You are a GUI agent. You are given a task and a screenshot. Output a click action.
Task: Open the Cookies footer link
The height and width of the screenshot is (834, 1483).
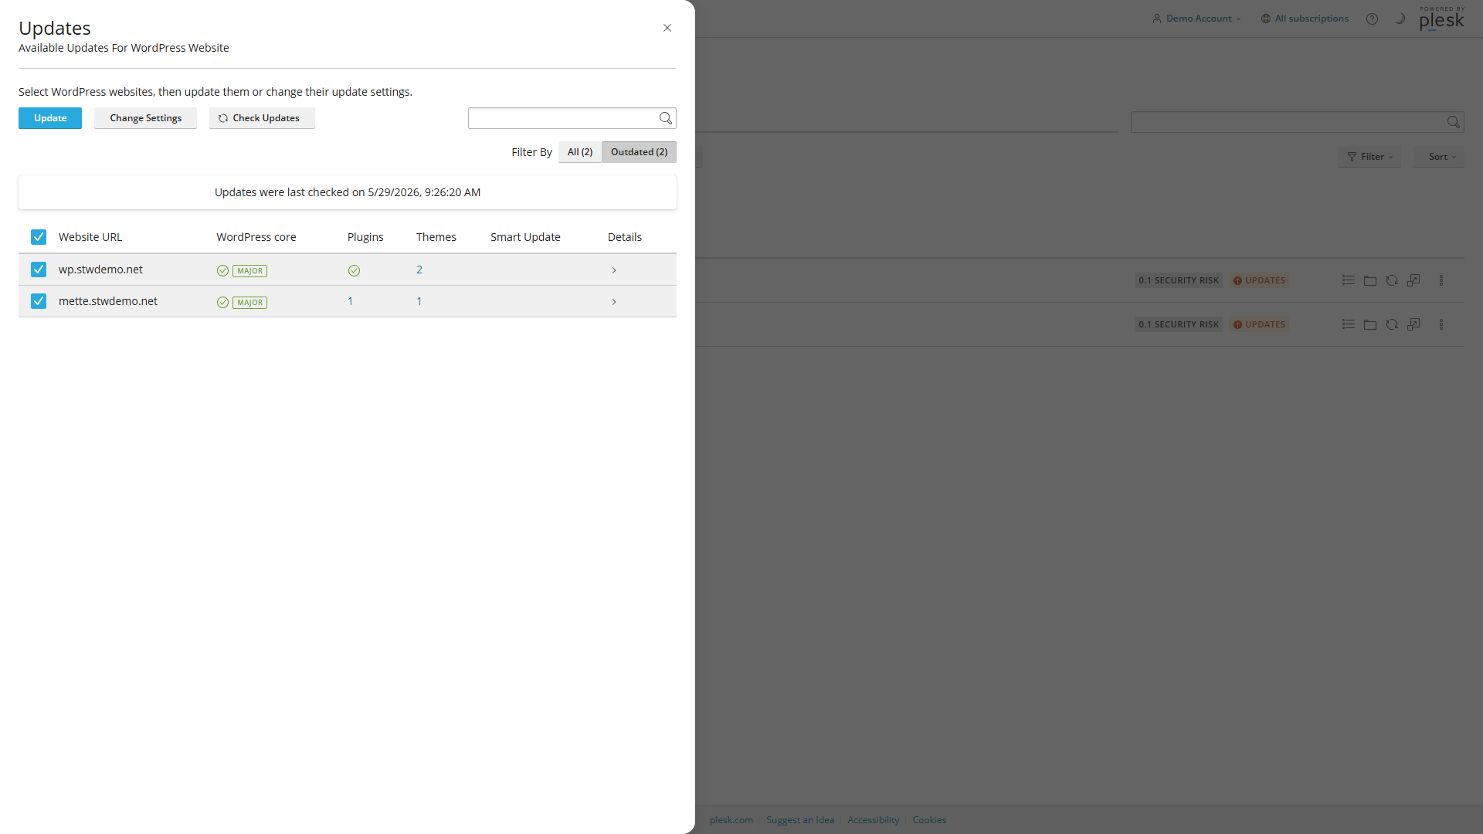coord(929,820)
